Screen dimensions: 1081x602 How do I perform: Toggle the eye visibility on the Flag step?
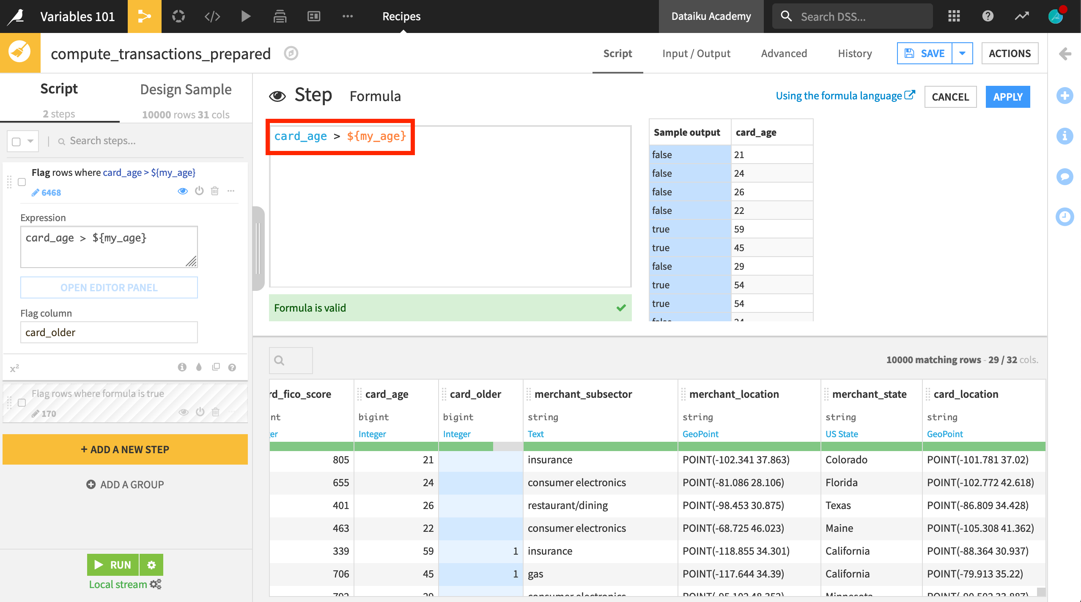click(183, 191)
